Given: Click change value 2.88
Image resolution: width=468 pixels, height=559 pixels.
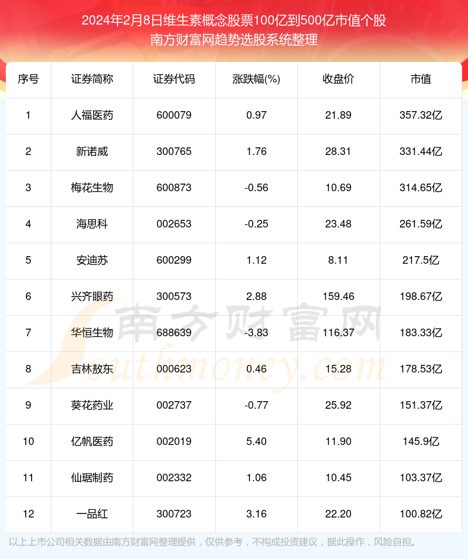Looking at the screenshot, I should [256, 296].
